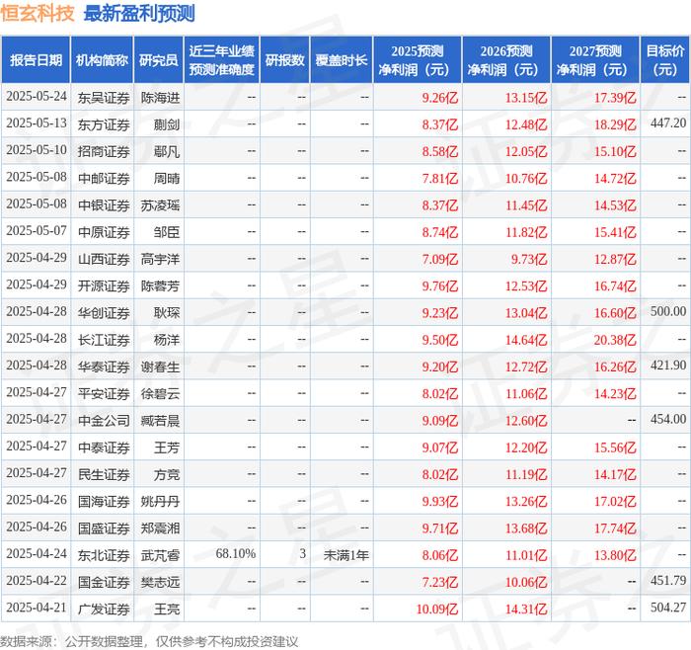Click the 2027 value 15.41亿
Image resolution: width=691 pixels, height=650 pixels.
pyautogui.click(x=615, y=232)
